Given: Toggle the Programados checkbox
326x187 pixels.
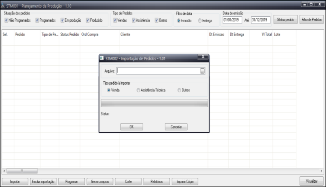Looking at the screenshot, I should coord(37,20).
